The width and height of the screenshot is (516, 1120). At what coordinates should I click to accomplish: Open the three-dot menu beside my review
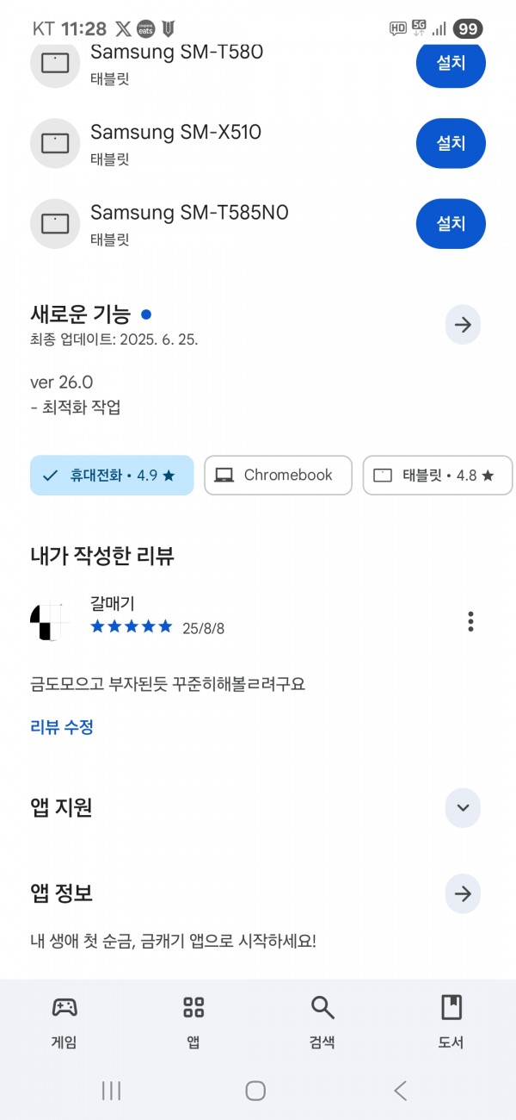470,621
